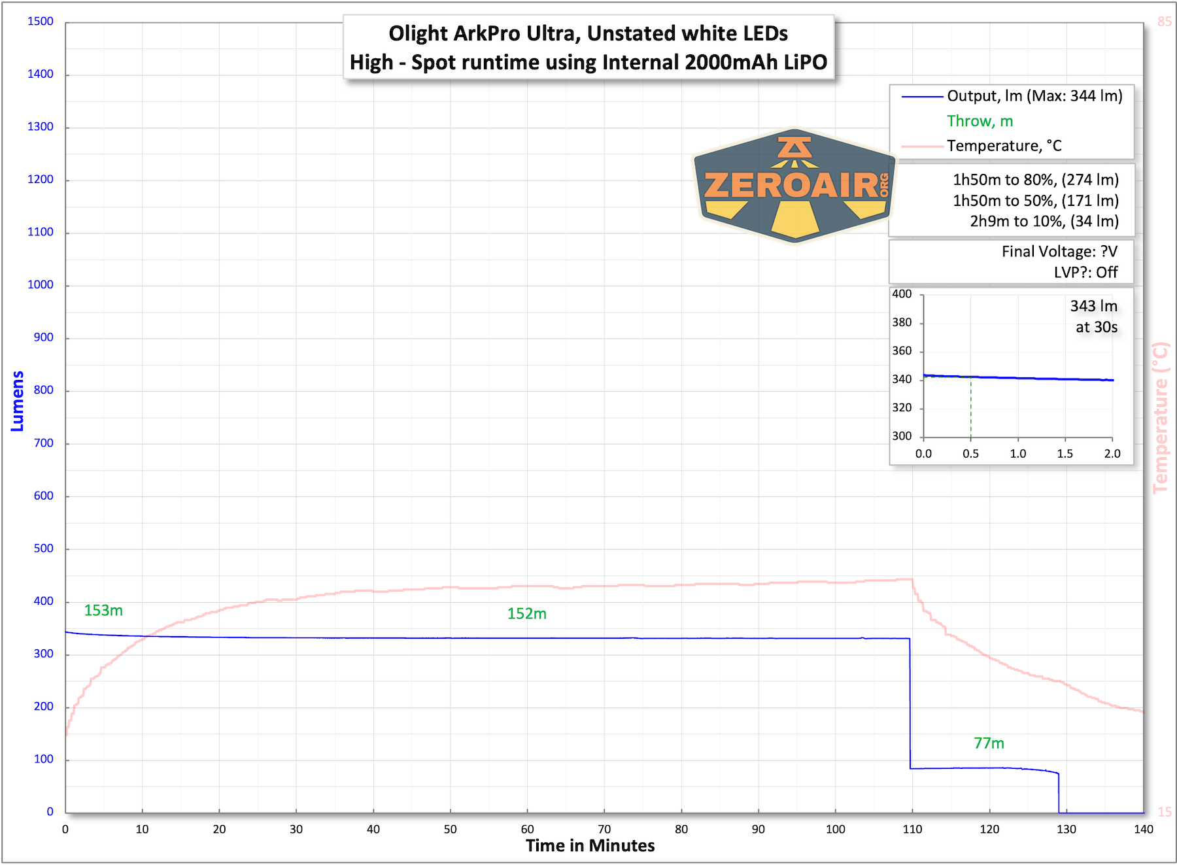Click the 1500 tick label on lumens axis
The width and height of the screenshot is (1177, 865).
(41, 22)
